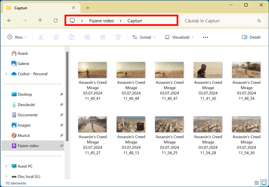Open Muzică in navigation pane
The height and width of the screenshot is (187, 269).
20,135
